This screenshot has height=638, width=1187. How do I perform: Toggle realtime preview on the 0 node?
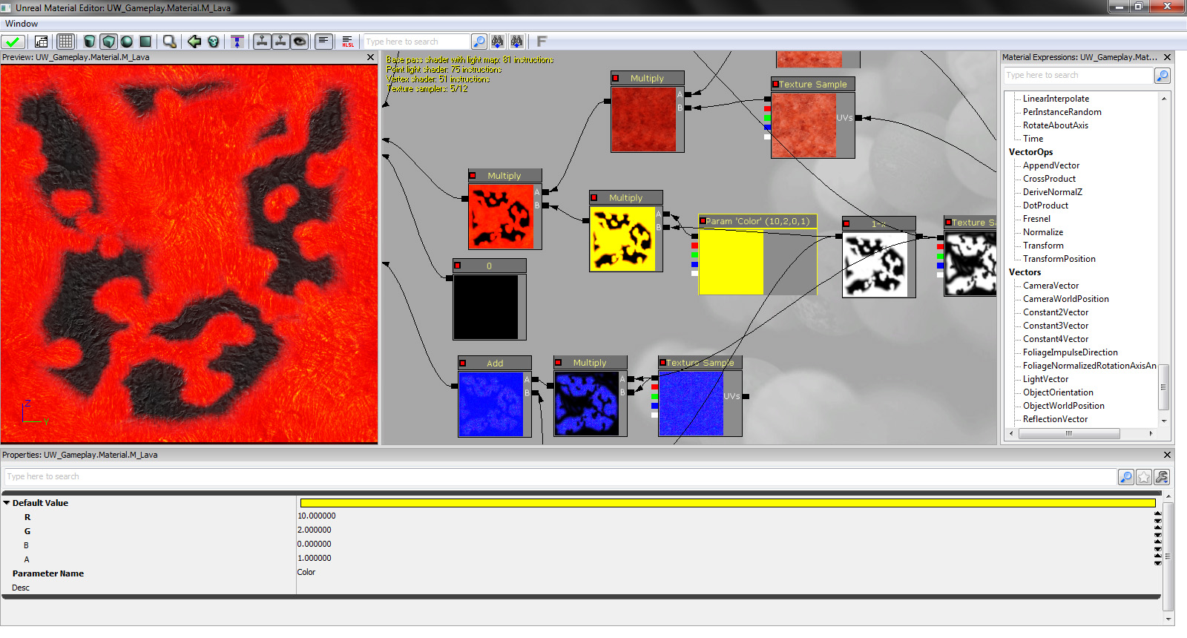pyautogui.click(x=458, y=266)
